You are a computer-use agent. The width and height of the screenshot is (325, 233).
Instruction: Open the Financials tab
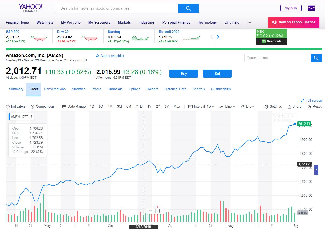[x=115, y=89]
